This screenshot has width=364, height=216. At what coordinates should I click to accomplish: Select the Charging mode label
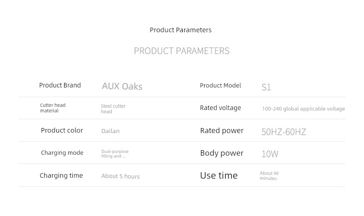click(62, 152)
